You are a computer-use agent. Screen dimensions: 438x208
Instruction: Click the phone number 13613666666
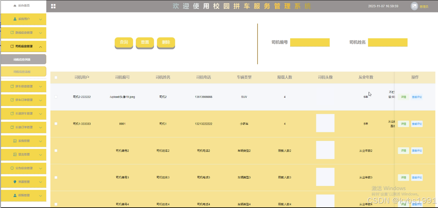(x=204, y=97)
